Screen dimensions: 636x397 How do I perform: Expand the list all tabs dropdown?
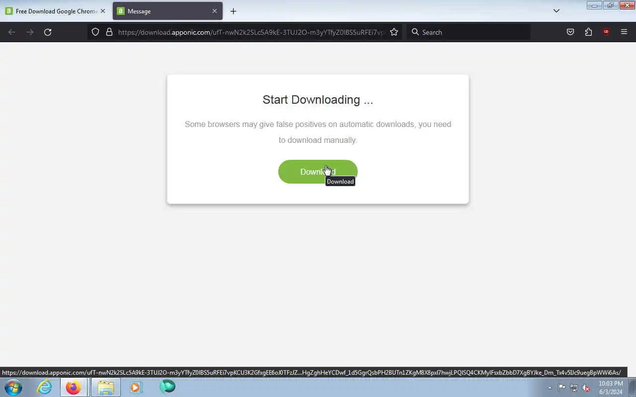556,11
